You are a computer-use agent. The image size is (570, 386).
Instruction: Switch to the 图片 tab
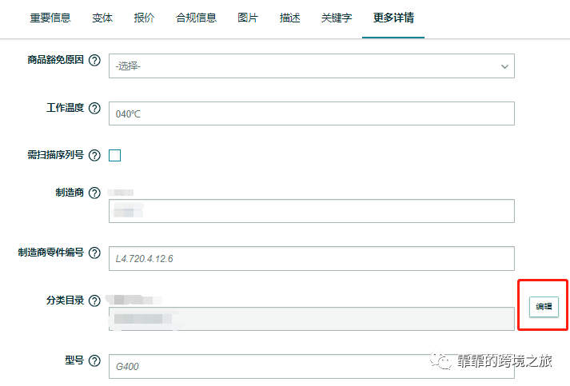248,18
